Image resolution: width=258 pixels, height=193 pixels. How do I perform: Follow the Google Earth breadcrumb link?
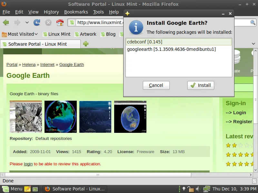point(72,65)
